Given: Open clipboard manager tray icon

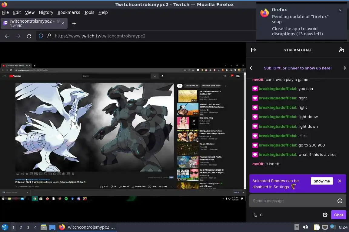Looking at the screenshot, I should coord(317,227).
